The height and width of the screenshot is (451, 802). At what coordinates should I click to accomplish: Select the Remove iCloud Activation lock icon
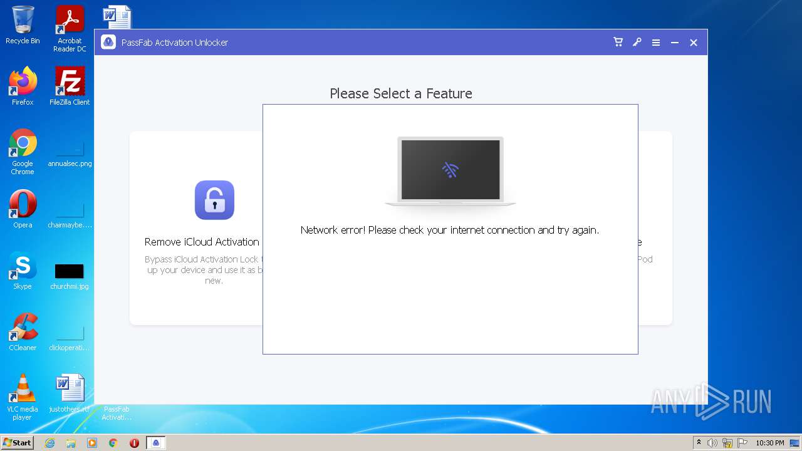tap(214, 200)
